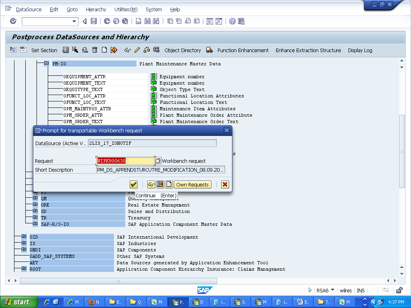This screenshot has width=411, height=308.
Task: Click the Expand subtree icon left of Set Section
Action: pyautogui.click(x=13, y=50)
